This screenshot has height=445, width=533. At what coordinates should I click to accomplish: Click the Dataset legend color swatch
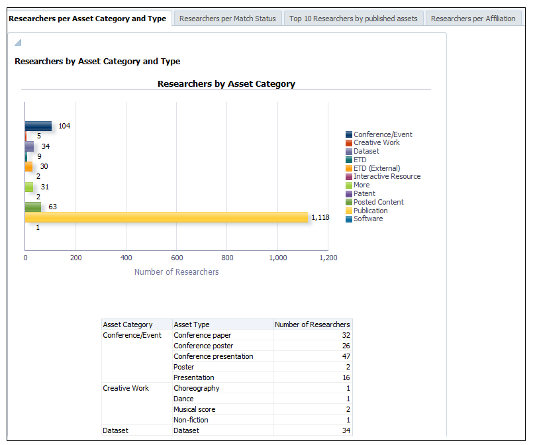(x=349, y=152)
